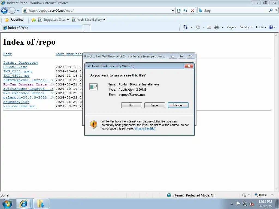Open the What's the risk? link
Screen dimensions: 279x209
145,128
